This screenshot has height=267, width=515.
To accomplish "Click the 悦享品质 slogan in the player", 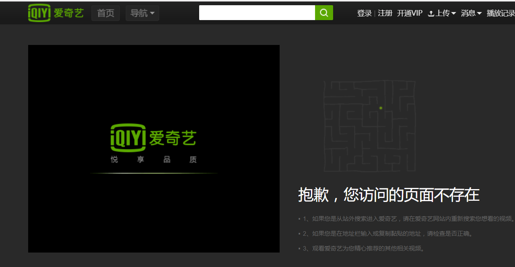I will click(x=153, y=160).
